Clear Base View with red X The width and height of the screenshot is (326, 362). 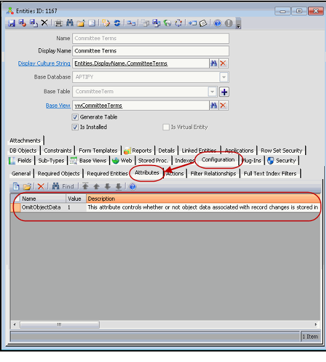tap(223, 106)
